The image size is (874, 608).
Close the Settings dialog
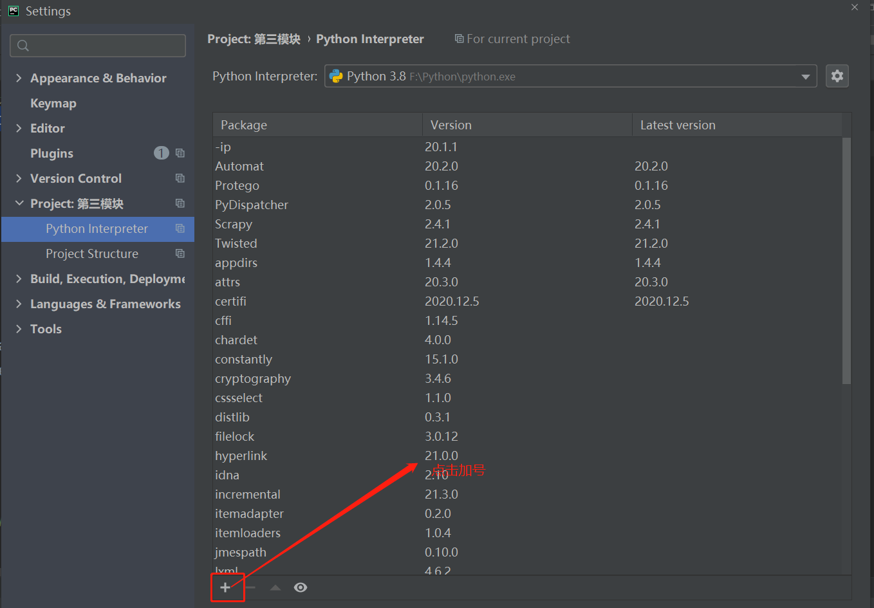pos(855,7)
